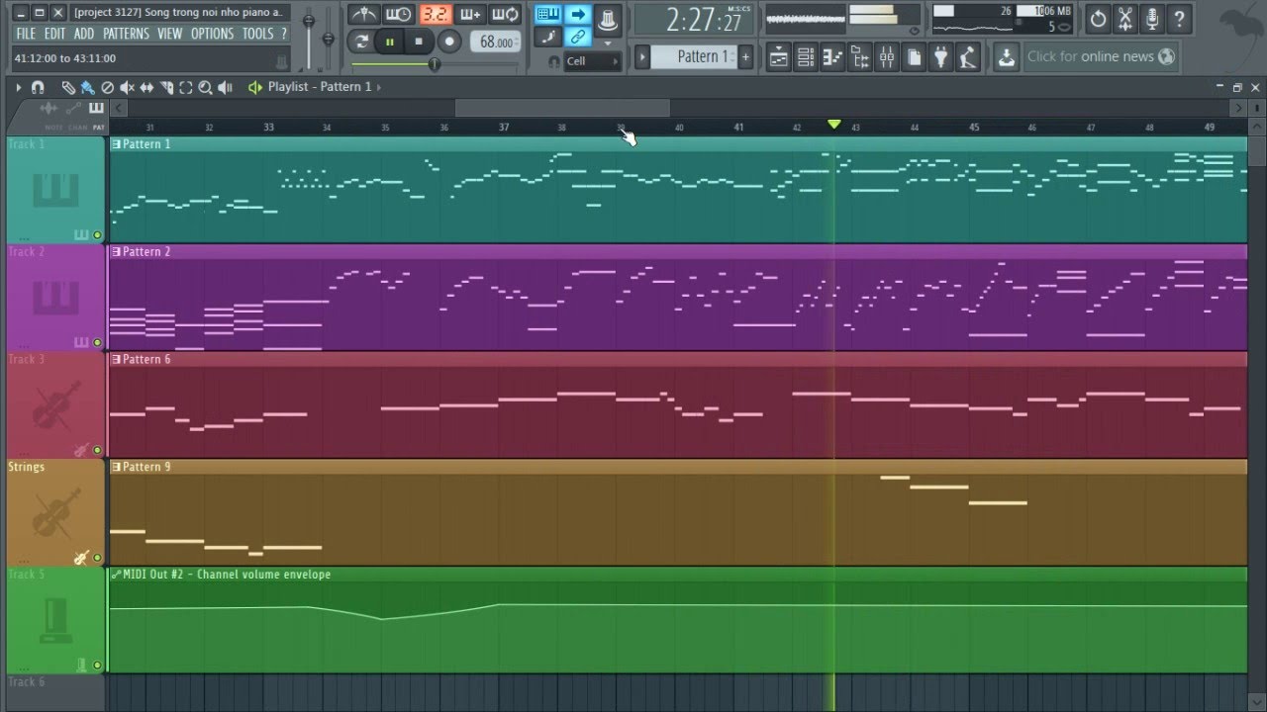
Task: Open the Channel rack view
Action: [x=806, y=57]
